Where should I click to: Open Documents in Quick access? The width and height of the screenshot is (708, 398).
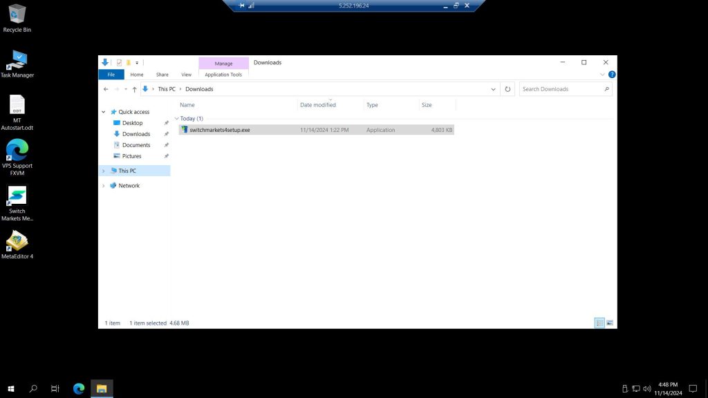click(136, 145)
